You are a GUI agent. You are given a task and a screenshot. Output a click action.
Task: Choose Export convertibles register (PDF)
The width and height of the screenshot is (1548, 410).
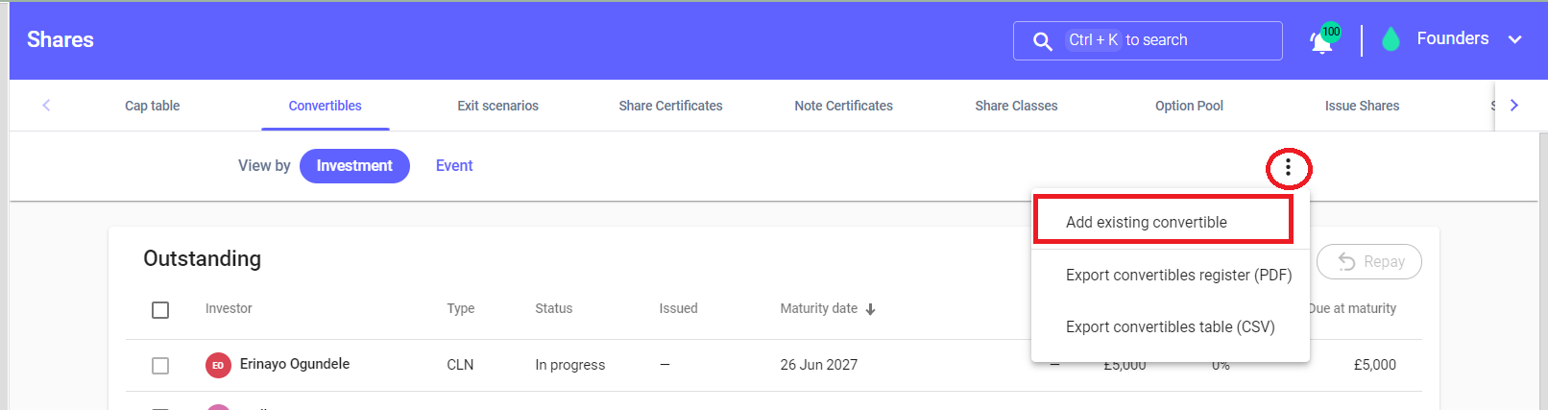coord(1178,275)
